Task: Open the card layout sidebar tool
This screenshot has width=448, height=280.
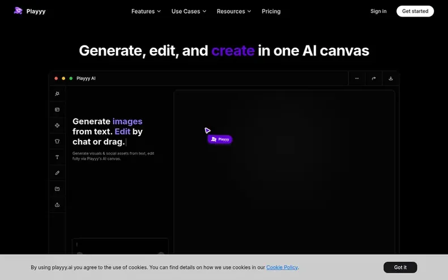Action: [57, 109]
